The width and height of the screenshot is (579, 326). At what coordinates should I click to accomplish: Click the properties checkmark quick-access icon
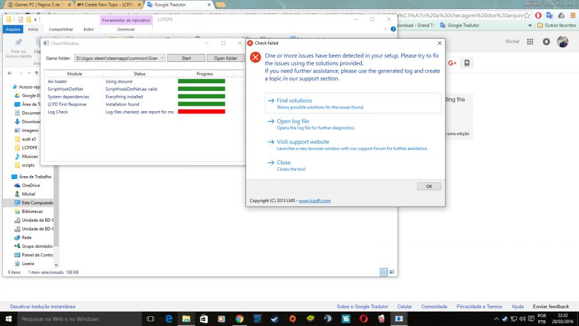(21, 20)
